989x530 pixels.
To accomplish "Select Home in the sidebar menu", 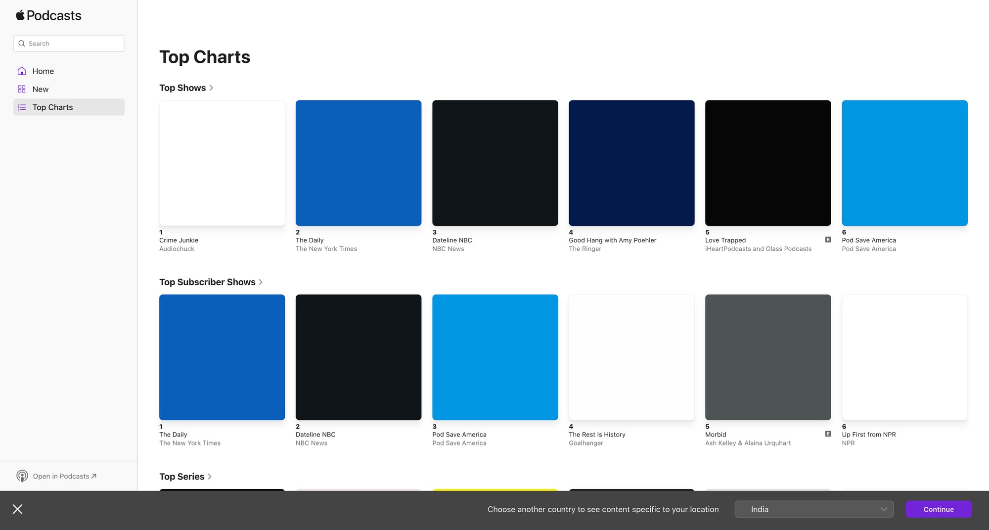I will coord(43,71).
